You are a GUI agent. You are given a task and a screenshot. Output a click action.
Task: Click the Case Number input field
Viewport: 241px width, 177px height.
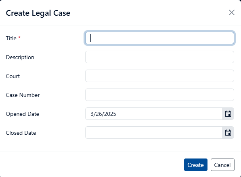pyautogui.click(x=159, y=95)
